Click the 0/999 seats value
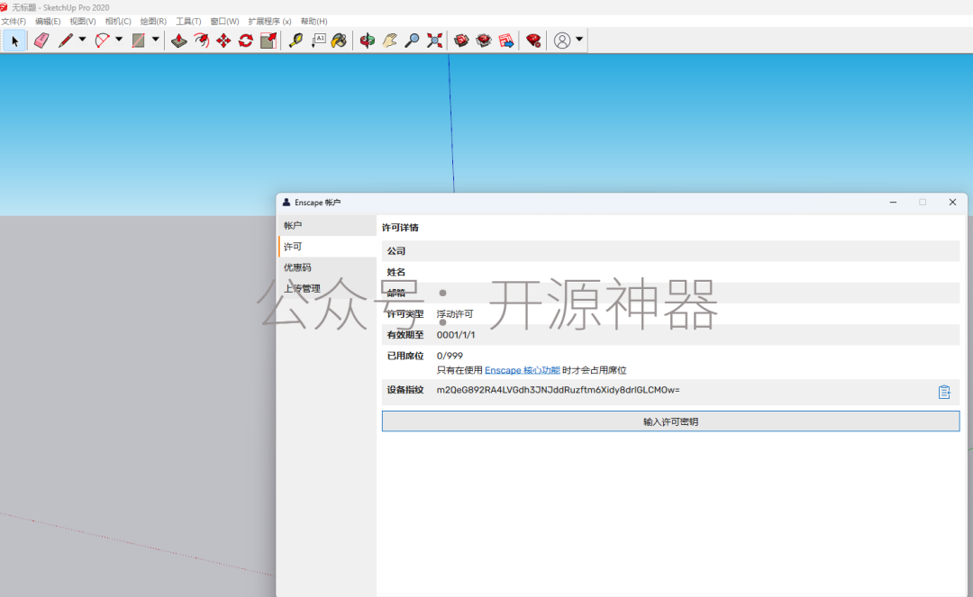The width and height of the screenshot is (973, 597). point(450,356)
